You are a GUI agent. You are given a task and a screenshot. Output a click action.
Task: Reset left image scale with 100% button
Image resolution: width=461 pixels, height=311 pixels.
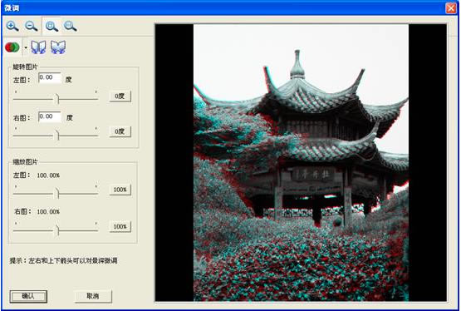pyautogui.click(x=120, y=190)
